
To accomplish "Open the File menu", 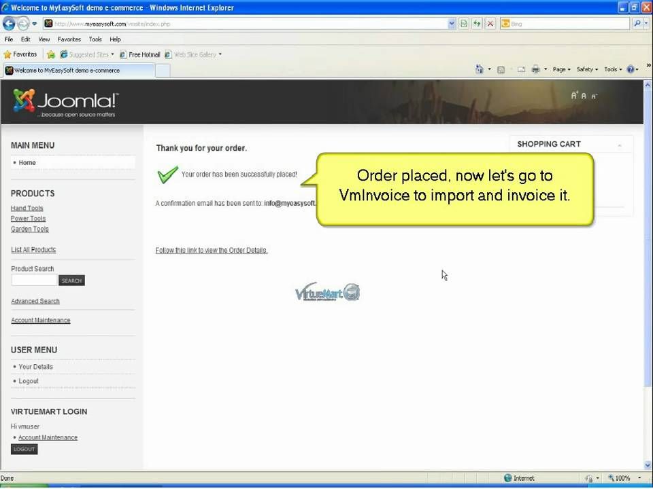I will point(9,39).
